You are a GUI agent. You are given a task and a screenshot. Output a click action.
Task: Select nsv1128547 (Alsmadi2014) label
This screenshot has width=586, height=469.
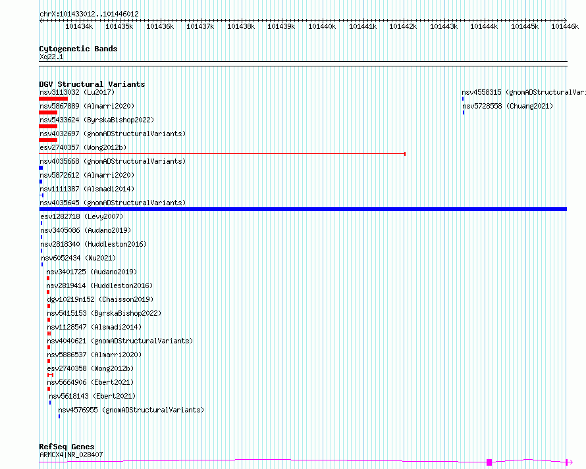[x=94, y=327]
